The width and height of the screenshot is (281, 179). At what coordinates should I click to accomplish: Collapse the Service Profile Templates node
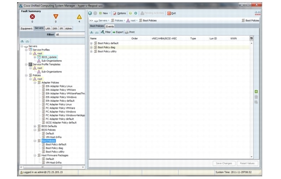pos(26,64)
